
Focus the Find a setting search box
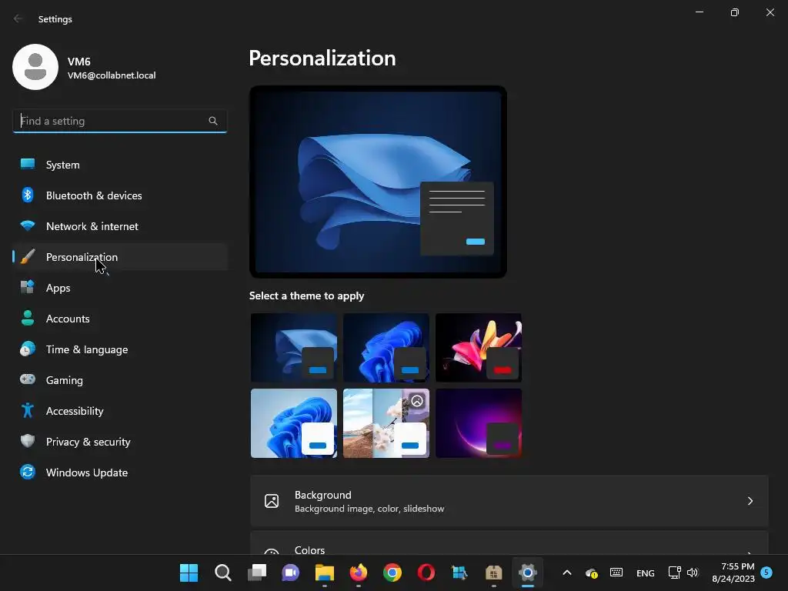coord(119,121)
